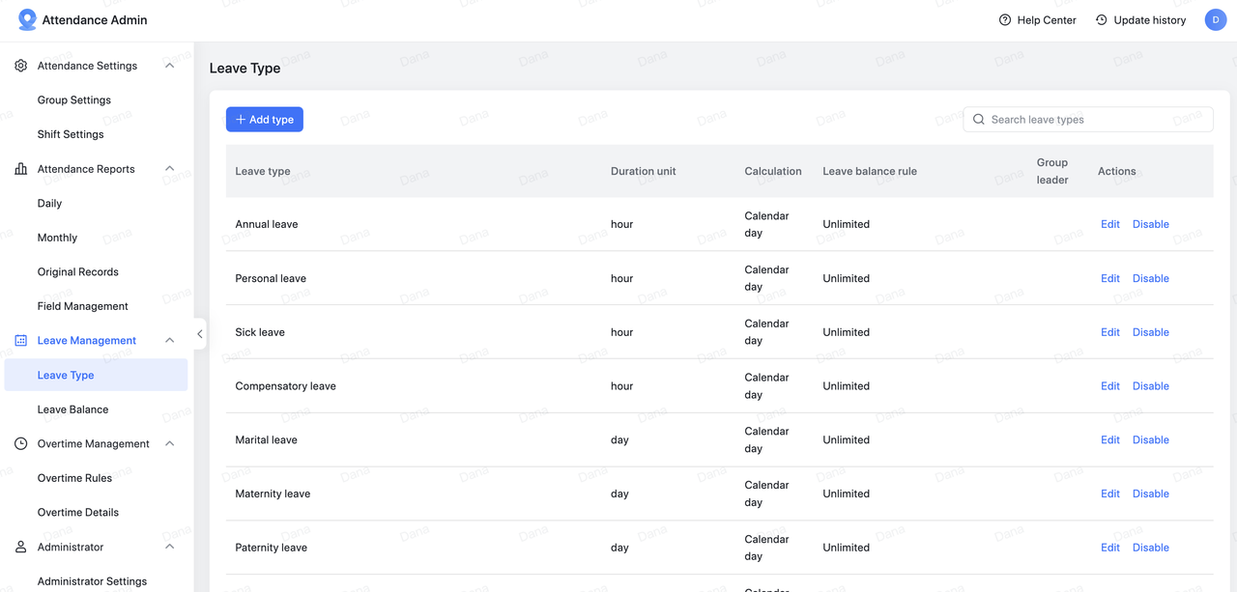
Task: Click the Leave Management calendar icon
Action: [21, 341]
